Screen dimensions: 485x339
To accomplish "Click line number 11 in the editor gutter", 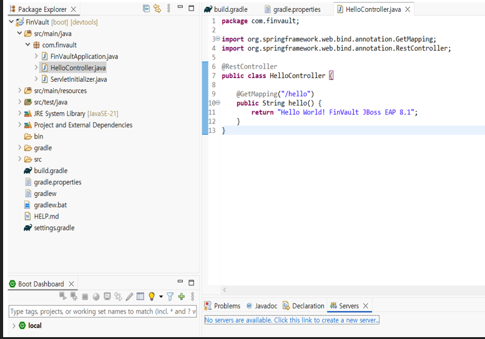I will click(212, 112).
